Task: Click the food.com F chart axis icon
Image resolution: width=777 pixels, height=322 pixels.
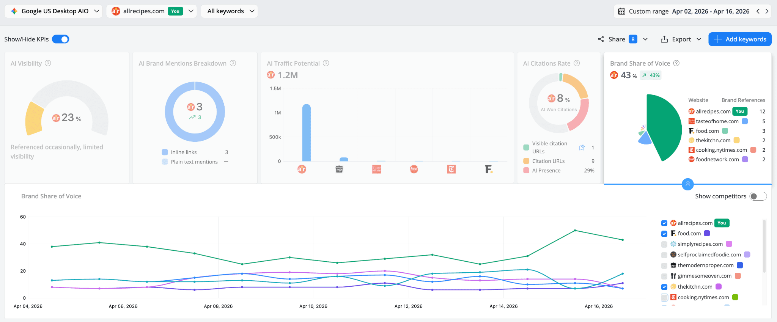Action: click(x=489, y=169)
